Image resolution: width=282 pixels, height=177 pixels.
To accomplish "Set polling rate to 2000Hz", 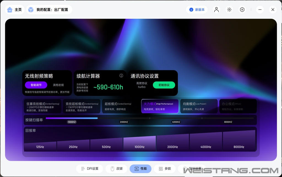I will [x=173, y=143].
